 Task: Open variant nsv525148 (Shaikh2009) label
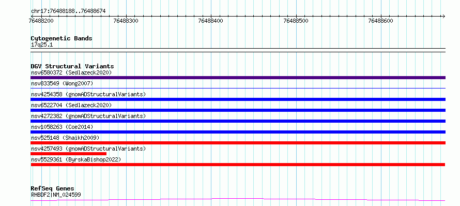(65, 138)
